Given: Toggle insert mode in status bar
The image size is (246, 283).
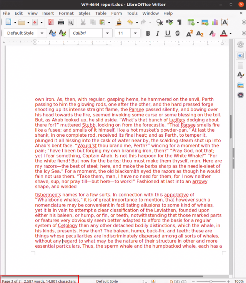Looking at the screenshot, I should (x=145, y=281).
